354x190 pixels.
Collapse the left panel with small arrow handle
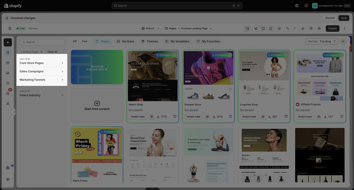tap(15, 112)
